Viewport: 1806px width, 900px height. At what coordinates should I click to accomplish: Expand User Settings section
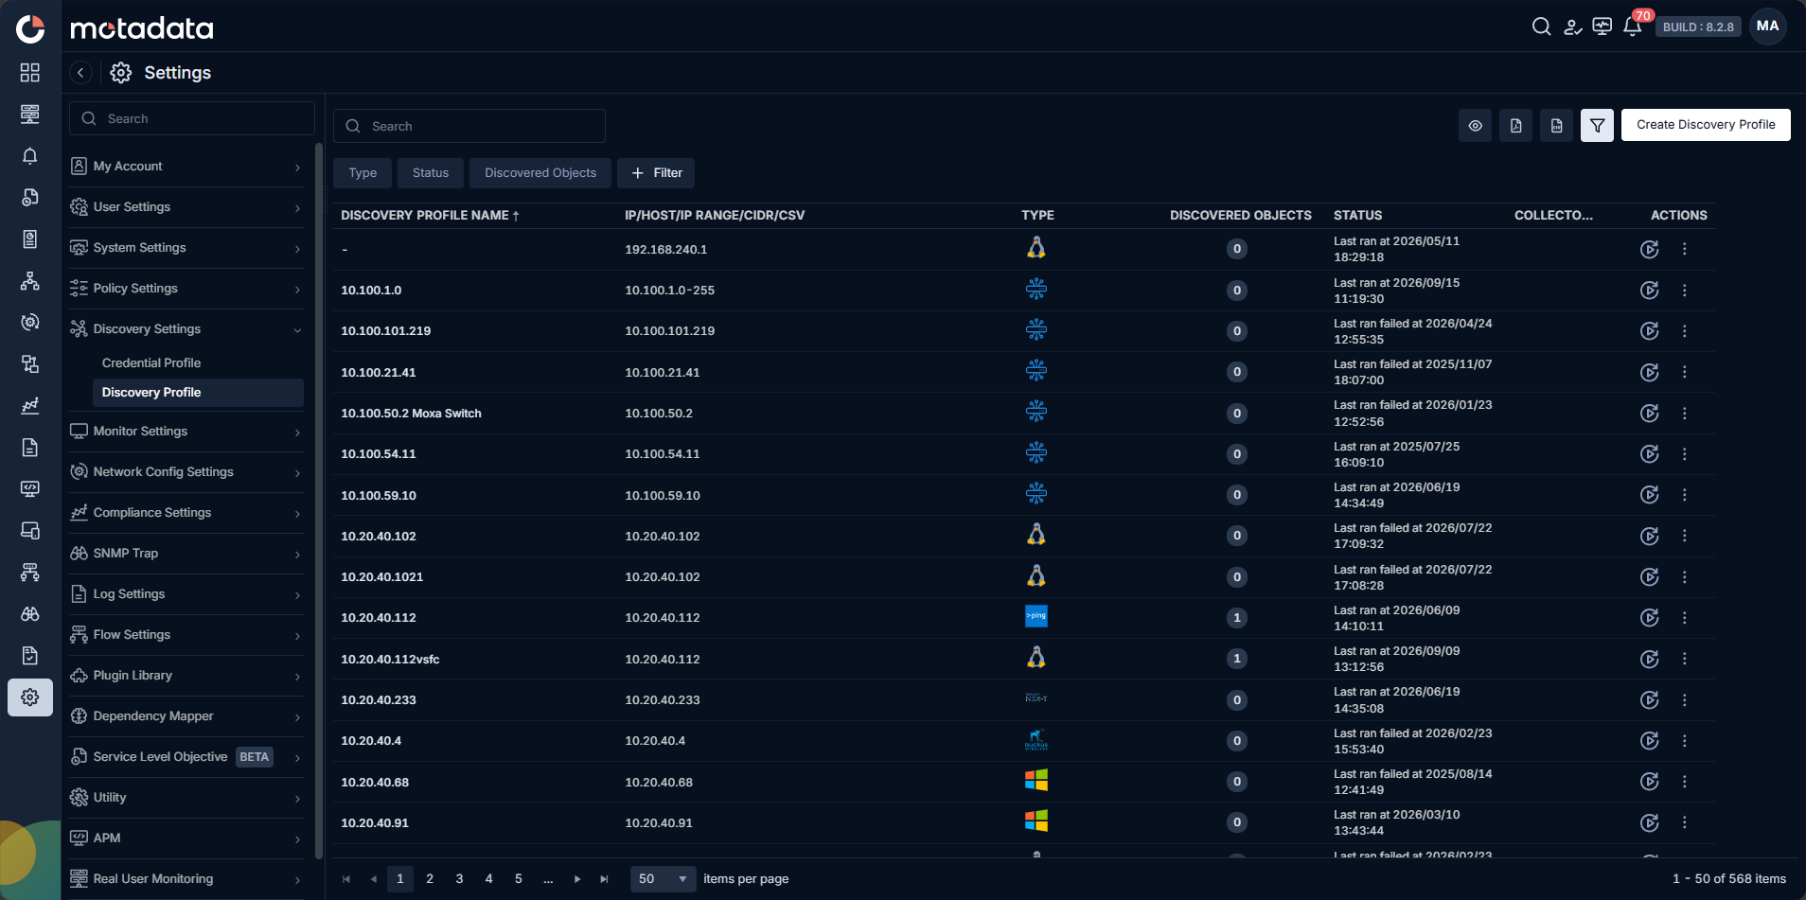pos(186,207)
